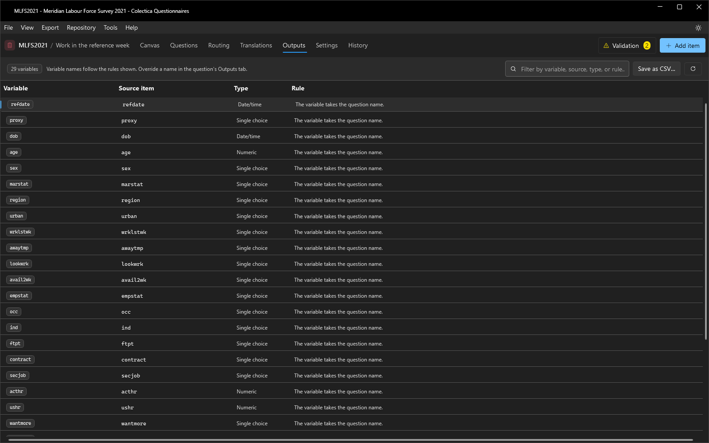Select the contract variable tag
The image size is (709, 443).
[20, 360]
